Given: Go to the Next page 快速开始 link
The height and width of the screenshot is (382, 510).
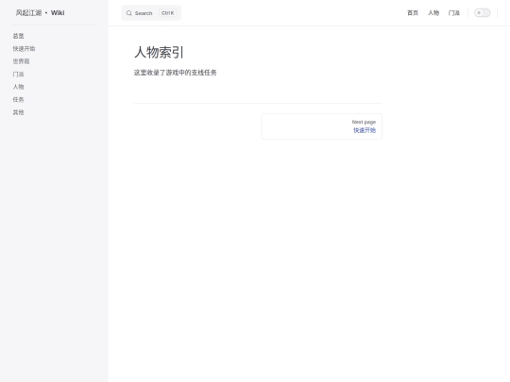Looking at the screenshot, I should (322, 126).
